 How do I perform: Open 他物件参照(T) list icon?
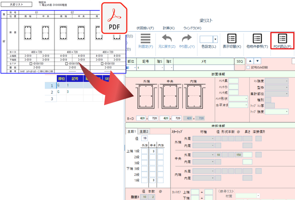pyautogui.click(x=257, y=39)
